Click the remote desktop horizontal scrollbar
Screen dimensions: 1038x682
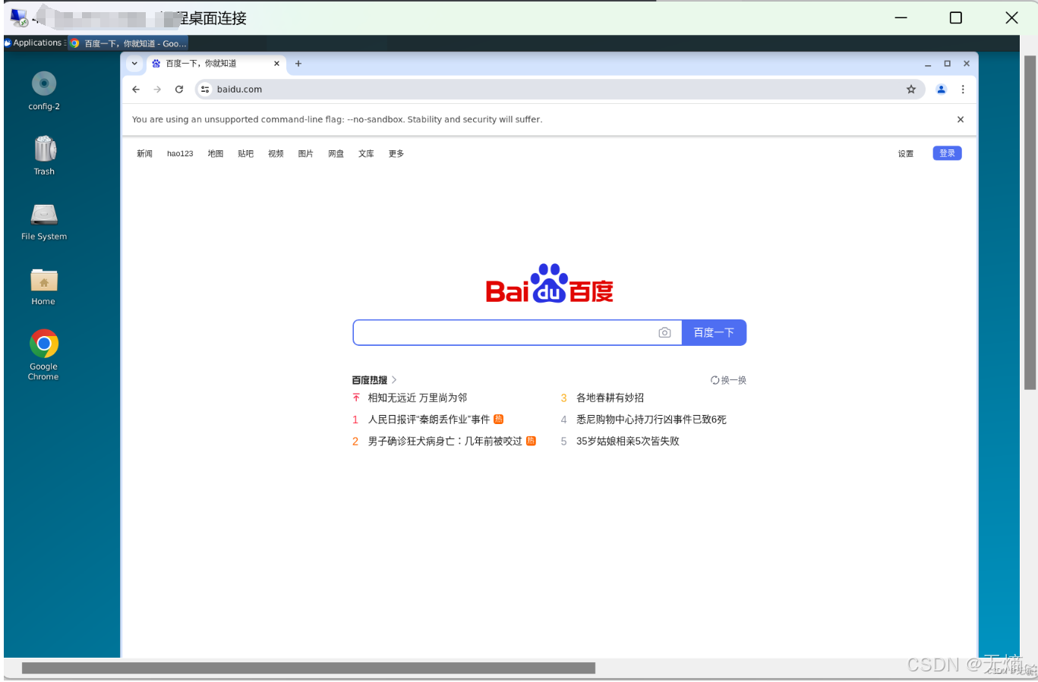point(308,668)
